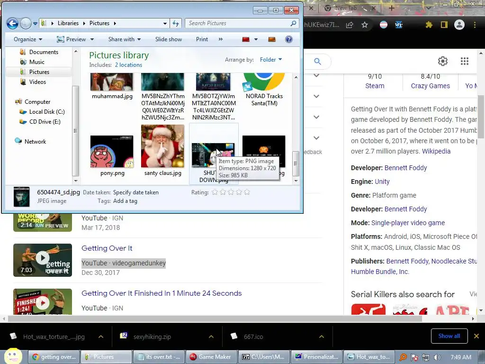Open options for 667.ico download
The image size is (485, 364).
tap(322, 337)
